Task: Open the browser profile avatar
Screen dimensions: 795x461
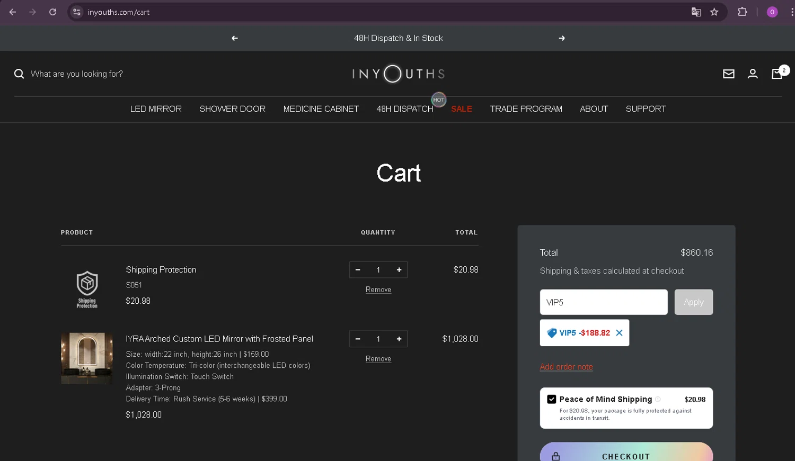Action: pos(772,12)
